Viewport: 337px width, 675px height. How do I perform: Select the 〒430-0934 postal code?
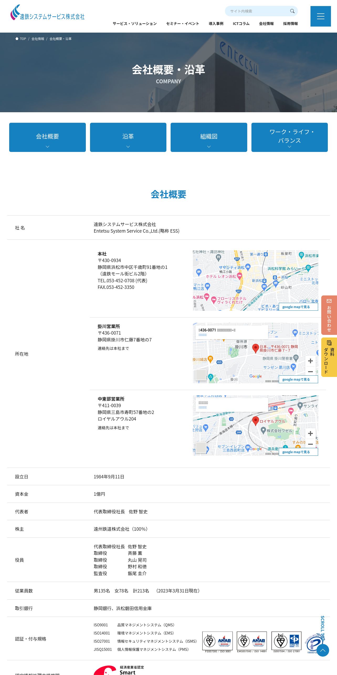pos(109,260)
